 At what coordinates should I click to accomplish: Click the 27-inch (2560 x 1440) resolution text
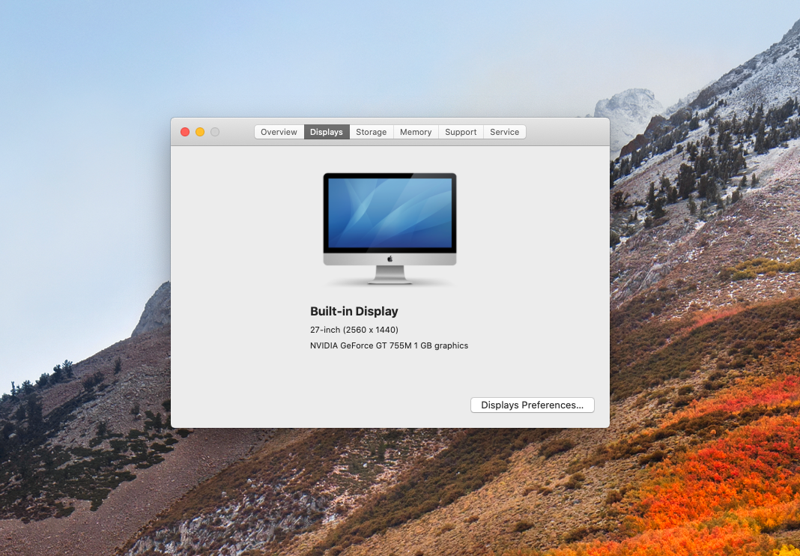[354, 330]
